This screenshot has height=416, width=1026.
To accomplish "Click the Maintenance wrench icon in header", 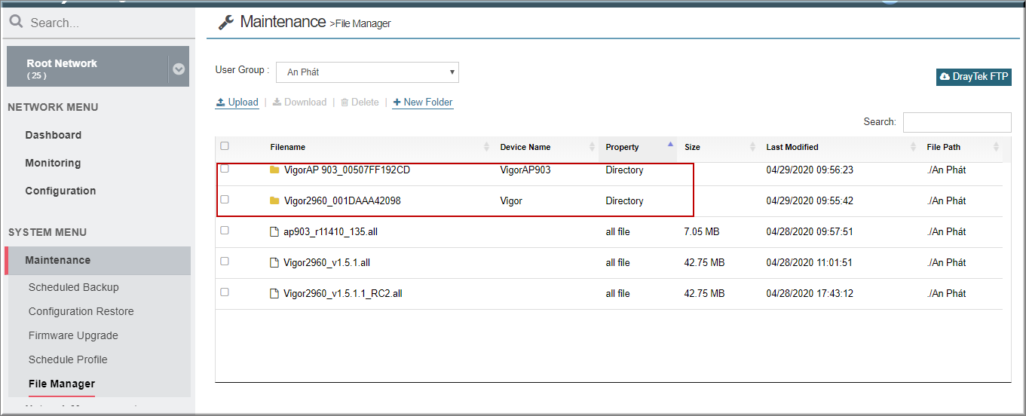I will point(225,23).
